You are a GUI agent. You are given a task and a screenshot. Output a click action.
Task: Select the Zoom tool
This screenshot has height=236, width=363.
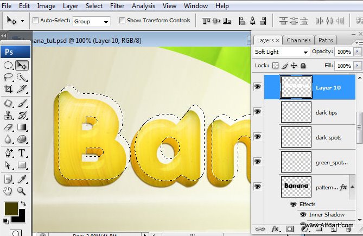click(22, 191)
